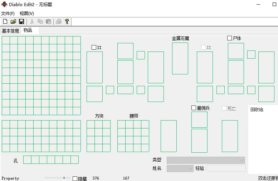Click the 金属石魔 item slot

[x=180, y=59]
